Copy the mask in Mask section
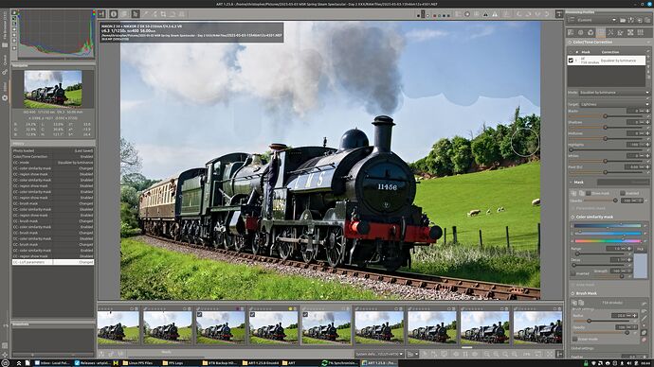 (x=574, y=193)
